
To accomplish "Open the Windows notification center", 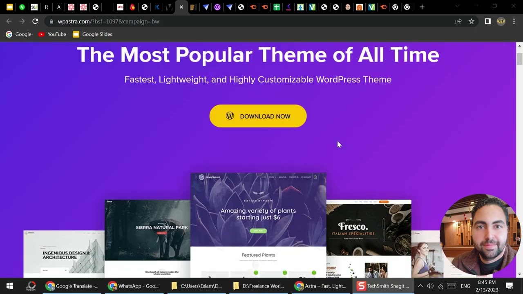I will pos(510,286).
